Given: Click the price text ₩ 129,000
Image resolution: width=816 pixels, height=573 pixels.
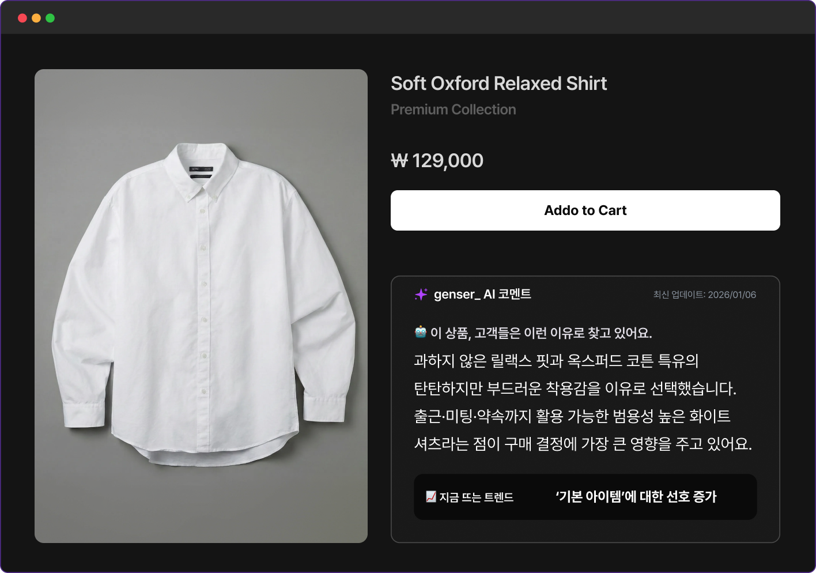Looking at the screenshot, I should pos(436,160).
